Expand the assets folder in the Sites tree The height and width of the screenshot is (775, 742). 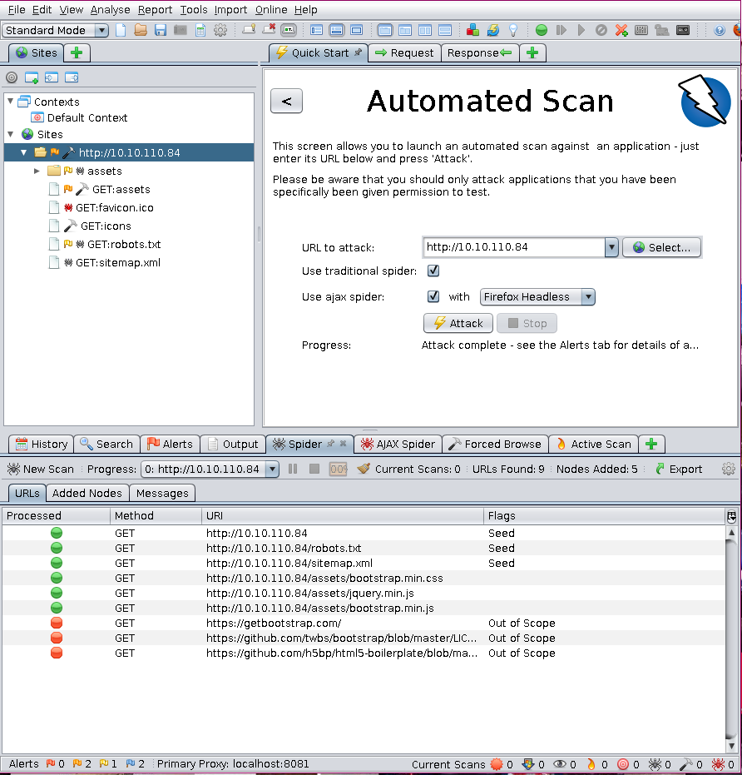point(37,171)
